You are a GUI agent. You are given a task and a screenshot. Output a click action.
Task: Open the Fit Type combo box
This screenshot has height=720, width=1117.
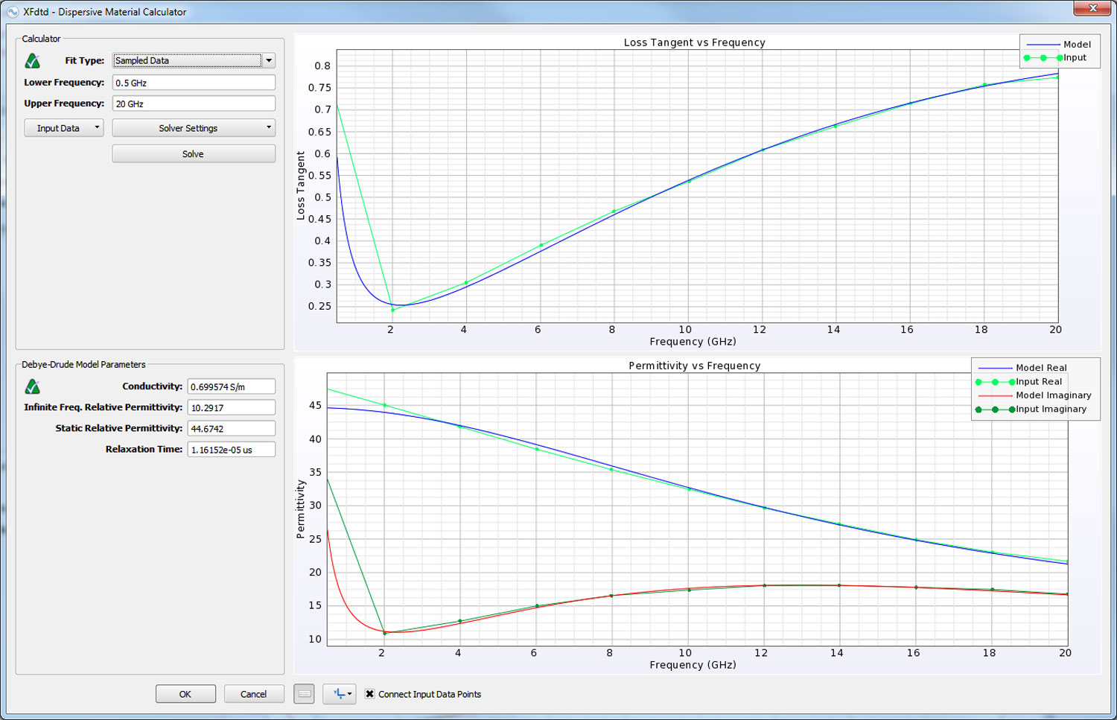point(194,61)
